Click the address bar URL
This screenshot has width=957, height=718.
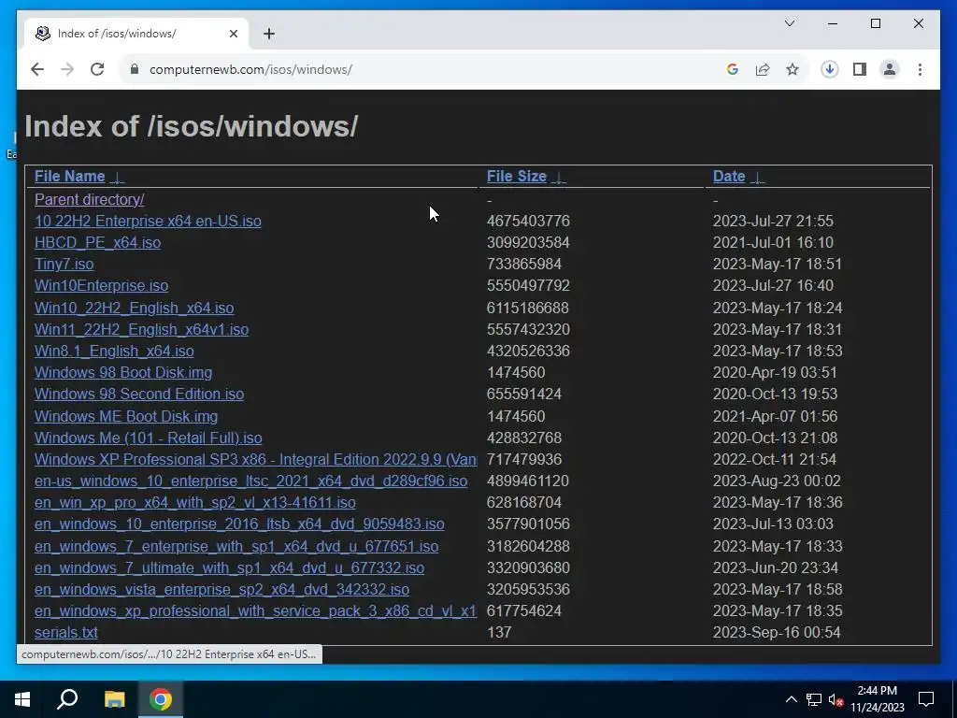(x=250, y=69)
